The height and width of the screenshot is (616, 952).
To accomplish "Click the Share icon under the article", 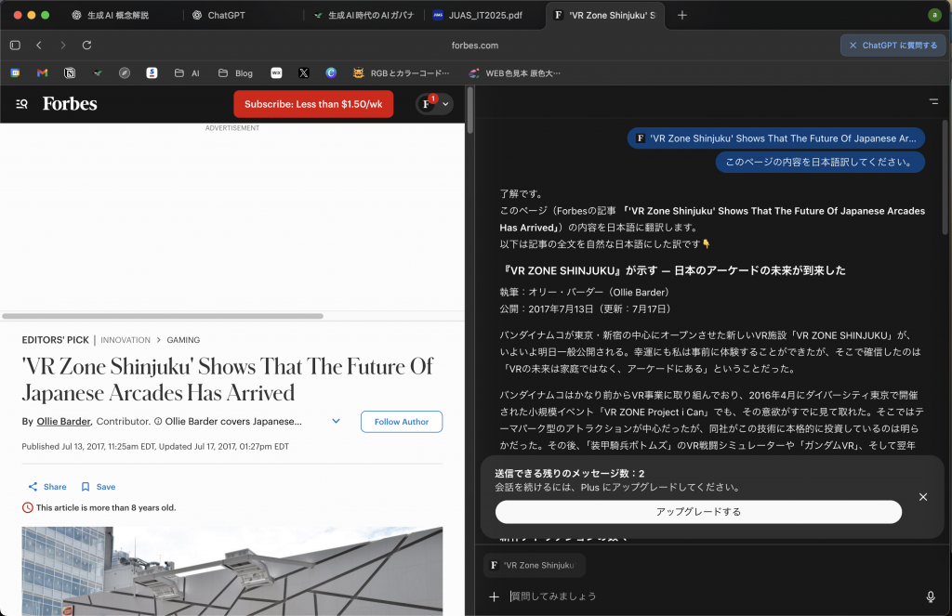I will (x=33, y=487).
